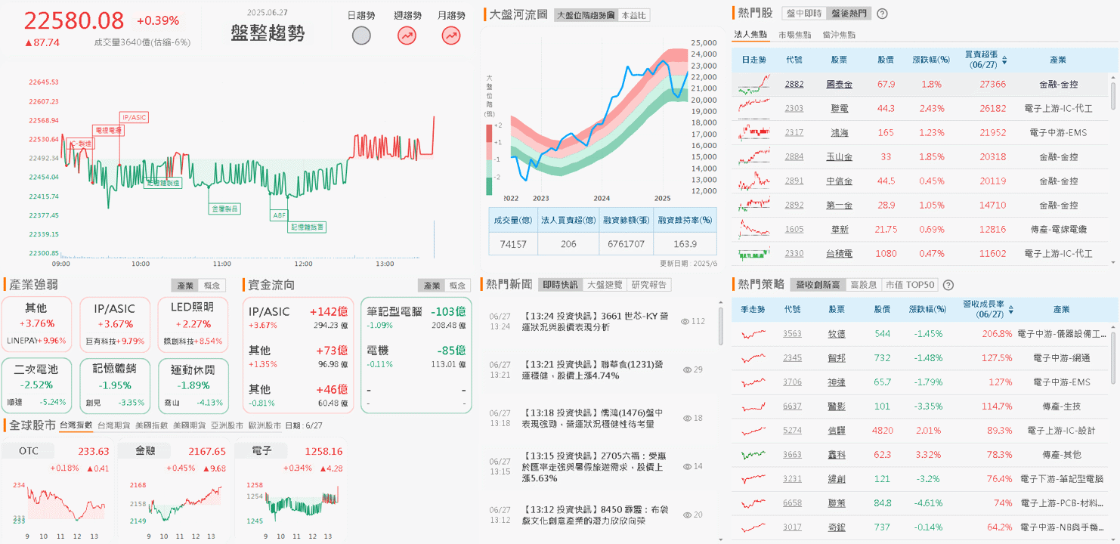Select 概念 in the 資金流向 section

click(x=457, y=286)
